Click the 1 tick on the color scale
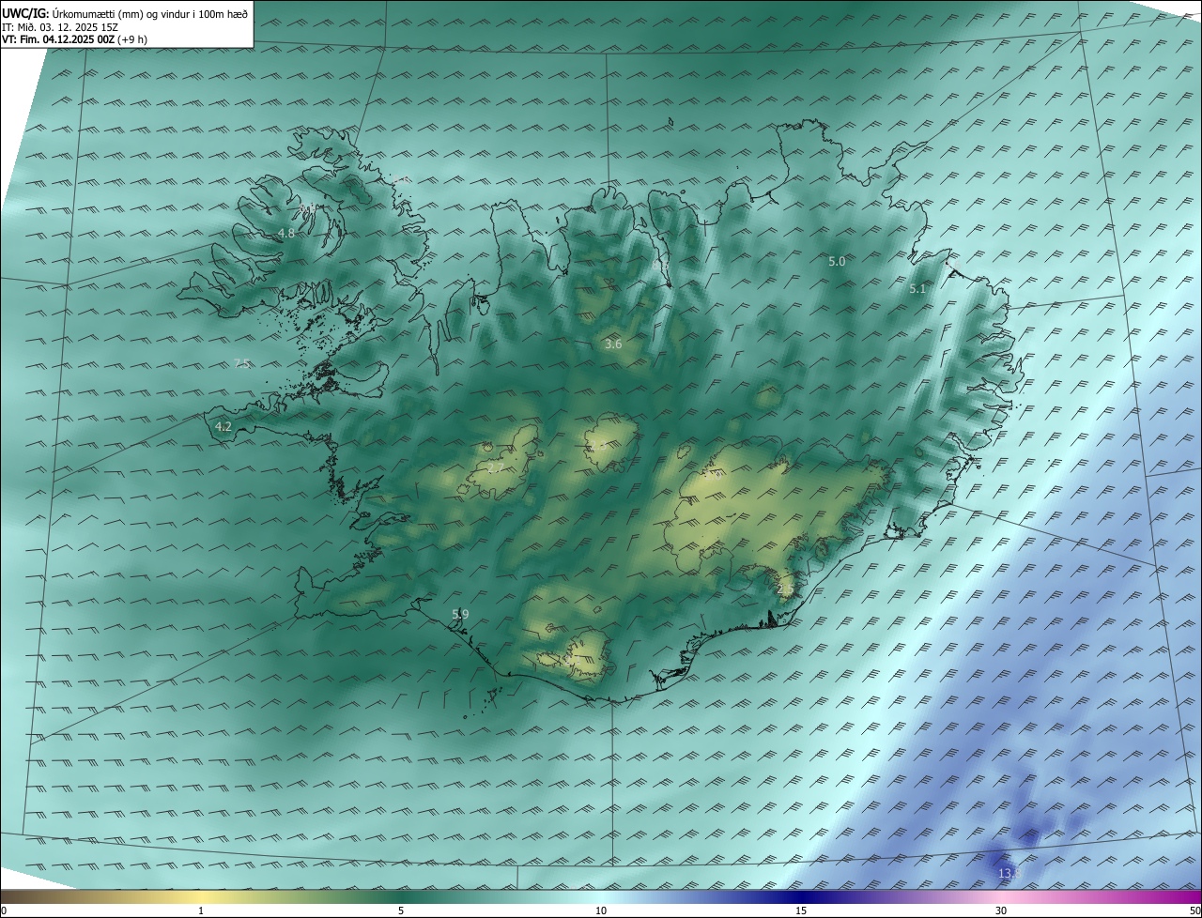The width and height of the screenshot is (1202, 918). [201, 910]
